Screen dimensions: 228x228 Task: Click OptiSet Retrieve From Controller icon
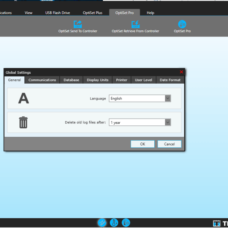136,24
